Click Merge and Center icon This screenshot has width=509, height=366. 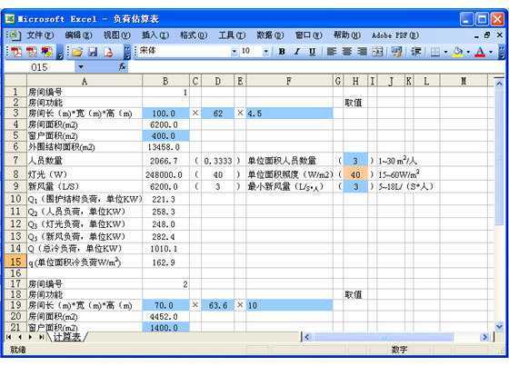tap(377, 52)
